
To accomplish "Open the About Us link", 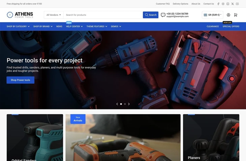I will coord(196,4).
